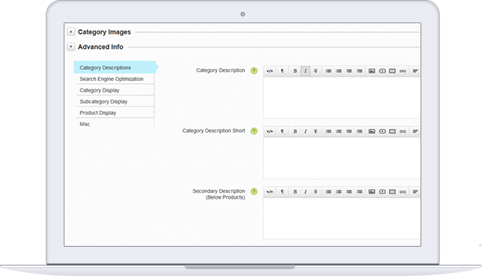Toggle HTML view in Secondary Description editor
The width and height of the screenshot is (482, 276).
tap(270, 192)
